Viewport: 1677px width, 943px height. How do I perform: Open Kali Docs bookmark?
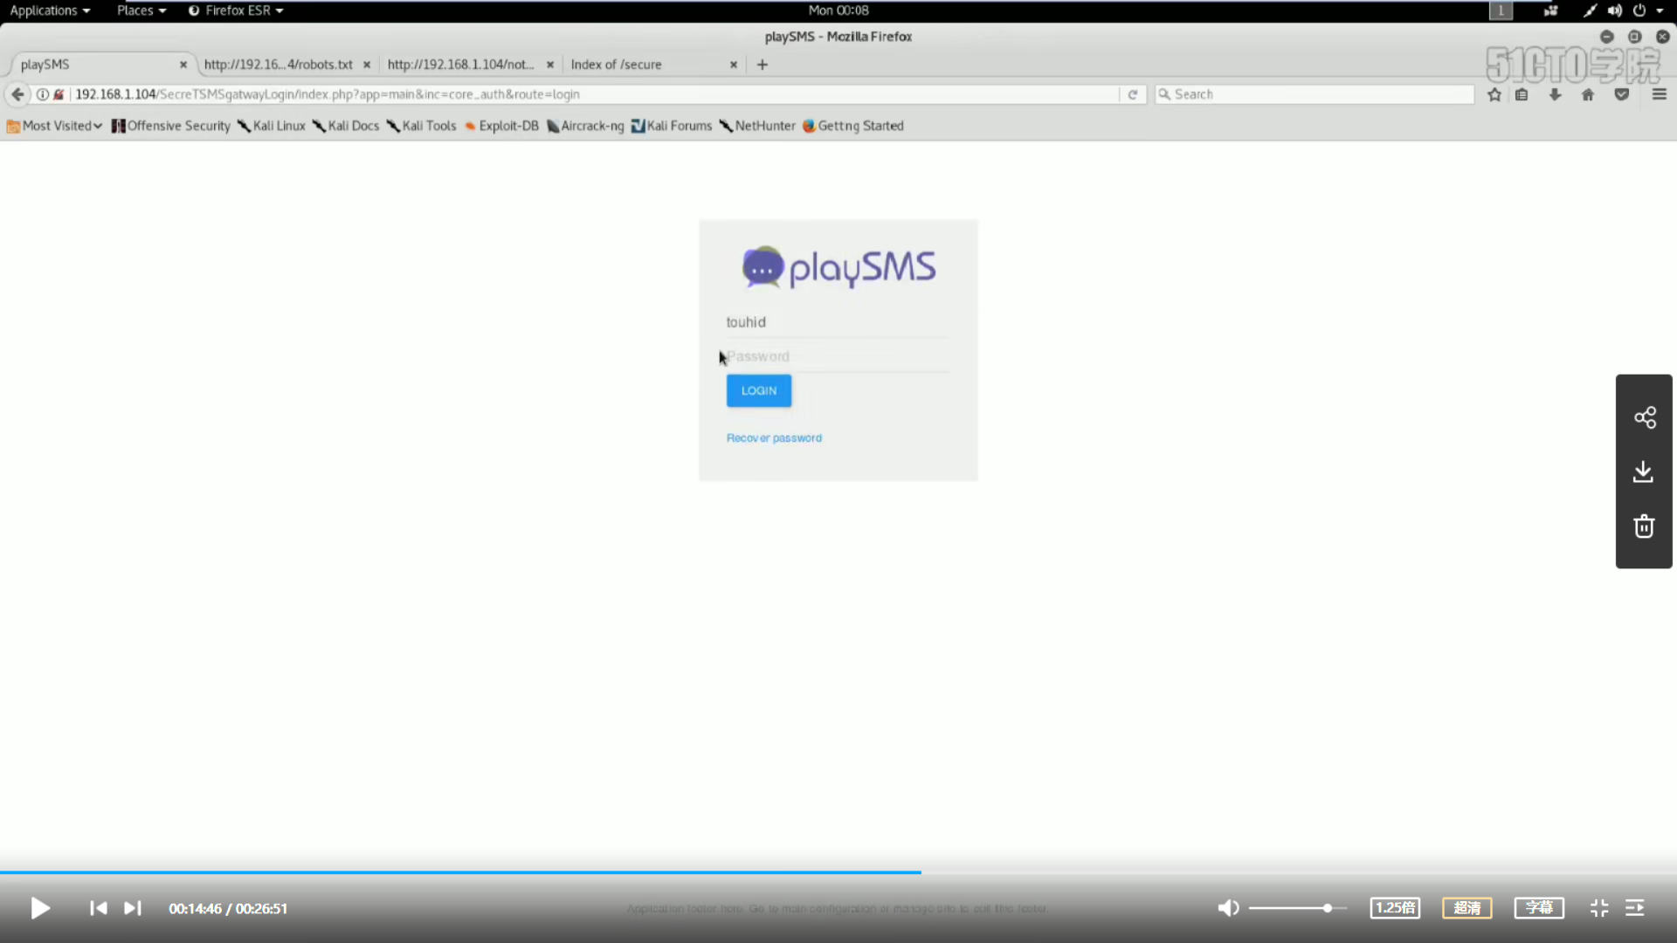346,126
